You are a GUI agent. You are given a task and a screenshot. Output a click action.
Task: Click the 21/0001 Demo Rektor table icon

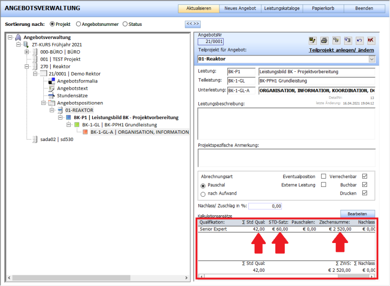pyautogui.click(x=43, y=74)
